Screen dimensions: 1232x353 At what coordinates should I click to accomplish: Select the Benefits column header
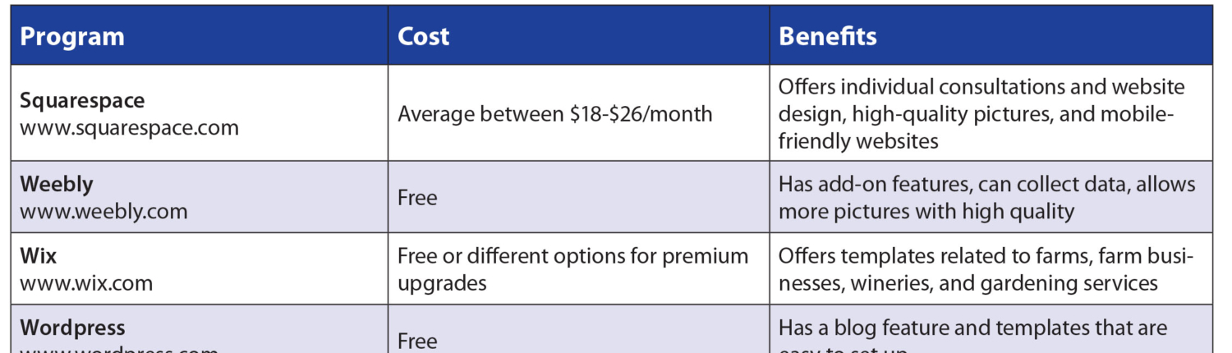coord(828,37)
